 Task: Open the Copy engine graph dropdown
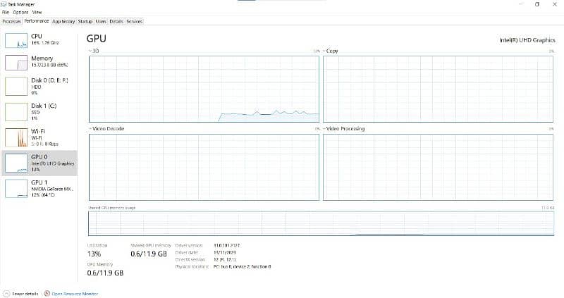(324, 51)
